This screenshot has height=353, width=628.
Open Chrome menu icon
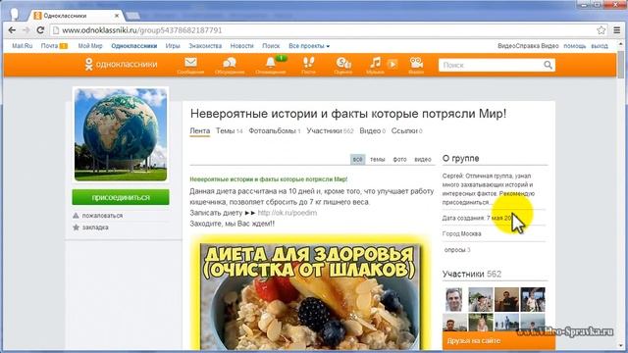click(617, 30)
